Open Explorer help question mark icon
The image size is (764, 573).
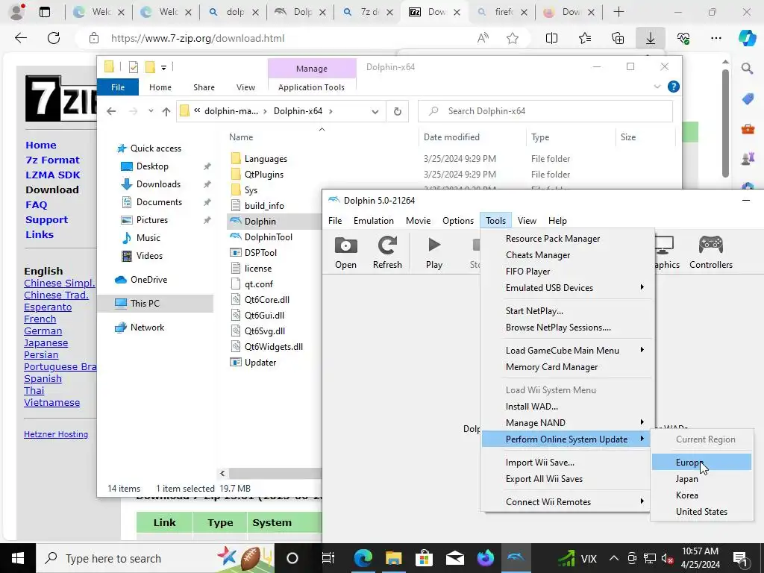point(674,87)
